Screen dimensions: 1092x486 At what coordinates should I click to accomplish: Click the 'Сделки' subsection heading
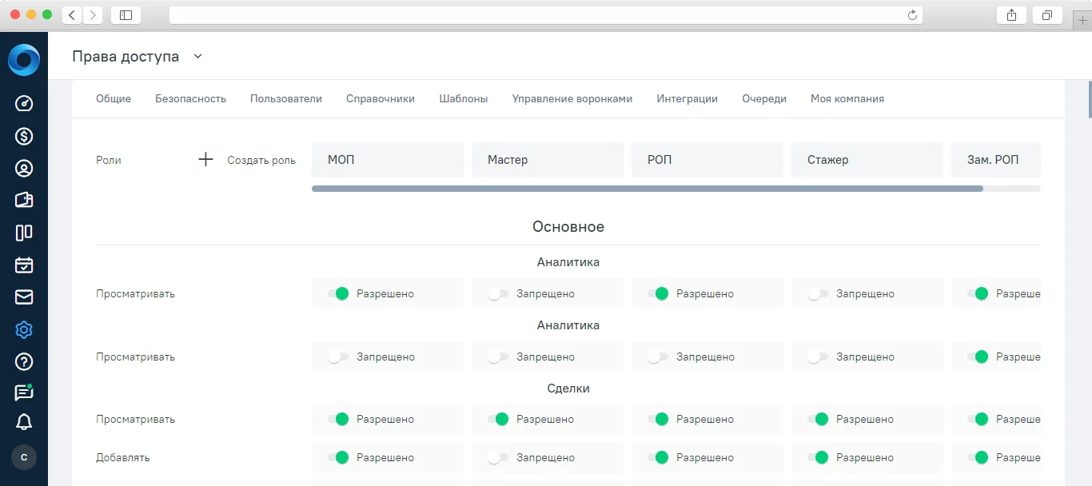coord(568,388)
